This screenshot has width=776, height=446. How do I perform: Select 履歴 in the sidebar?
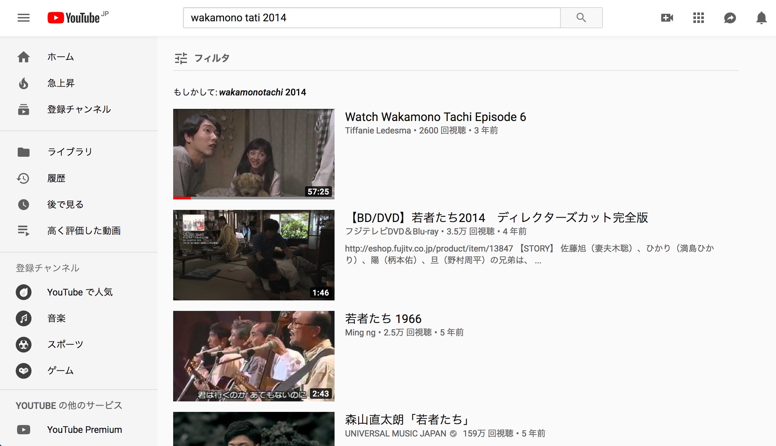[56, 178]
